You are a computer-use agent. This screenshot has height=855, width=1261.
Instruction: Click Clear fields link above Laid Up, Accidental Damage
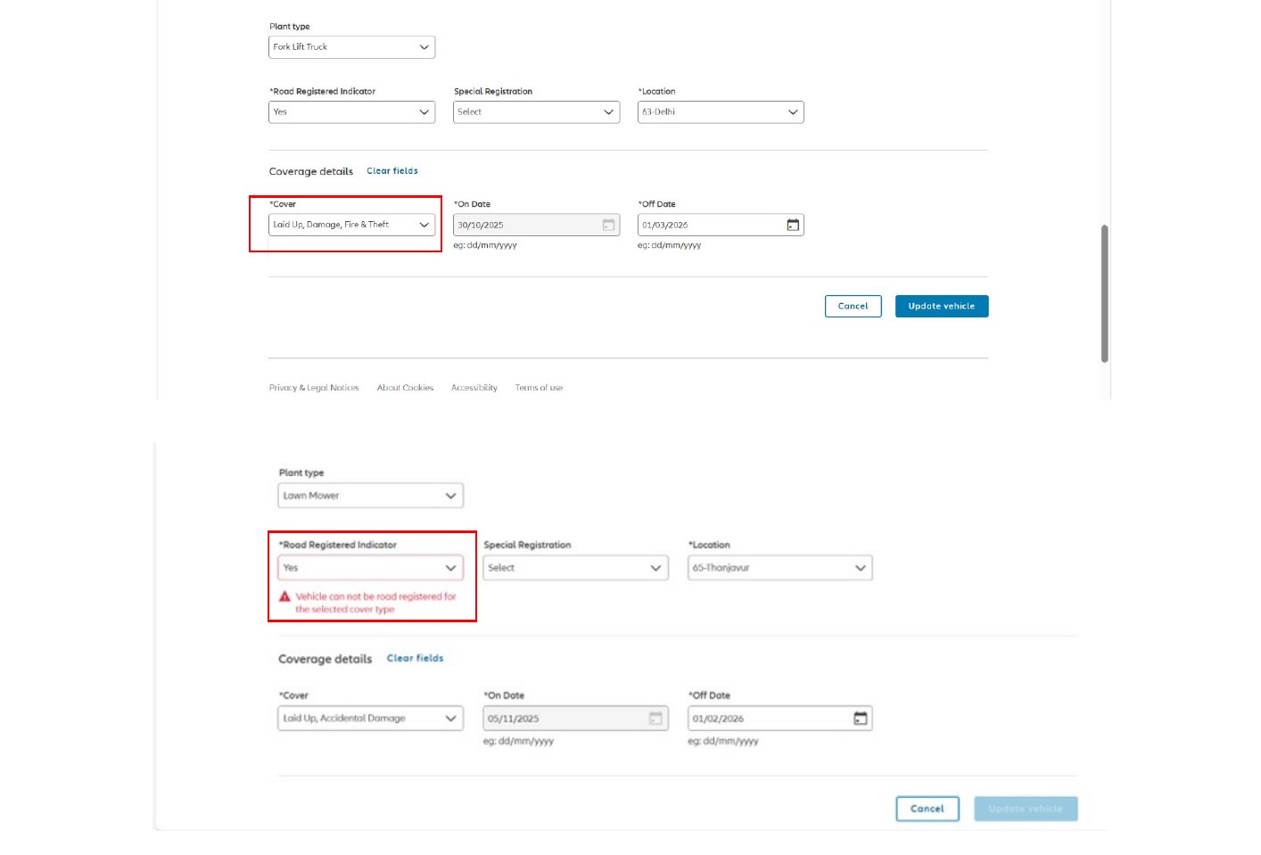click(x=415, y=658)
